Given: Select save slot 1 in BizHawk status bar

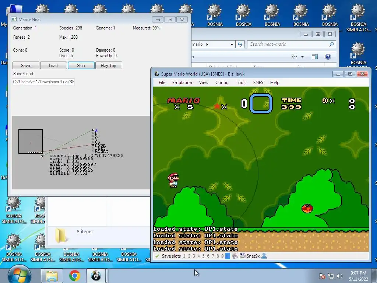Looking at the screenshot, I should 184,256.
